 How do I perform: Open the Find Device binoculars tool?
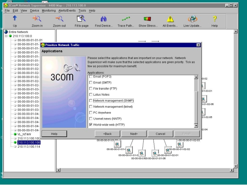point(103,19)
